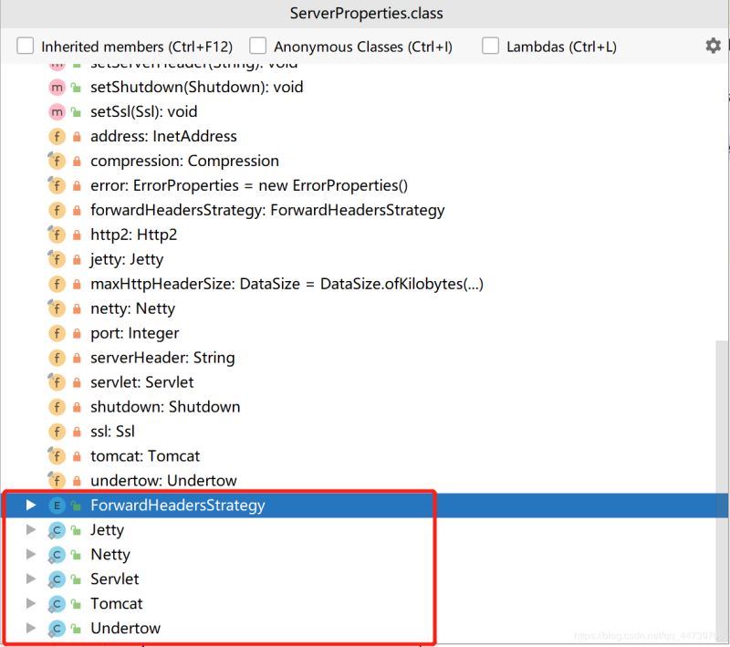Click the method icon beside setShutdown
This screenshot has height=647, width=730.
(56, 87)
